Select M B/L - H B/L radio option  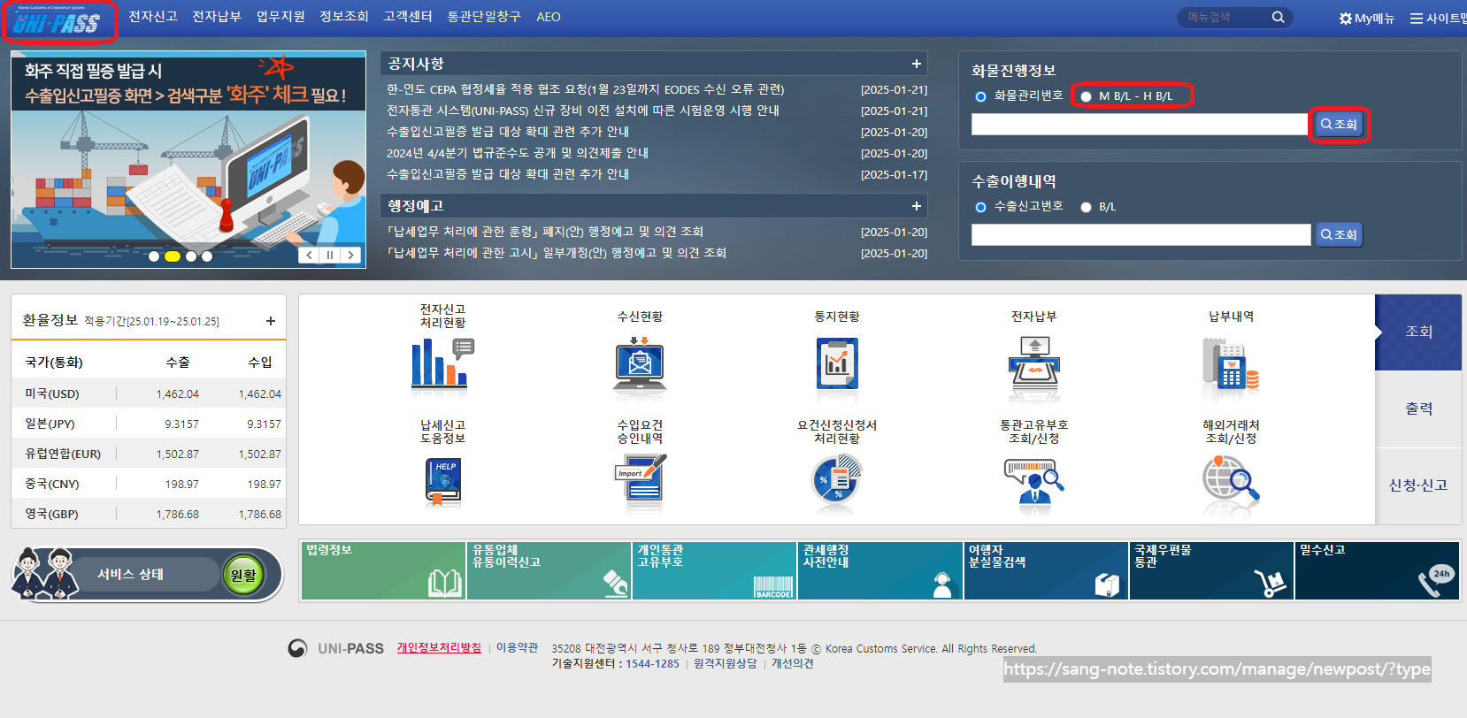point(1086,96)
